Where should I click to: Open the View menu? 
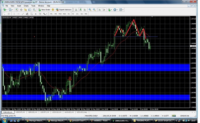point(12,6)
